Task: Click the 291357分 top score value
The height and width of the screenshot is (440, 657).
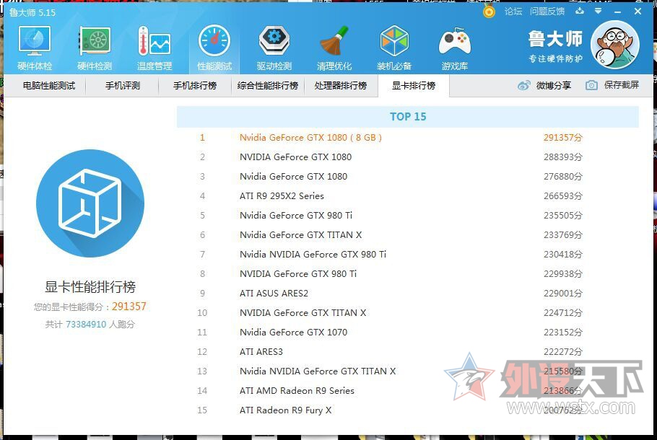Action: click(563, 137)
